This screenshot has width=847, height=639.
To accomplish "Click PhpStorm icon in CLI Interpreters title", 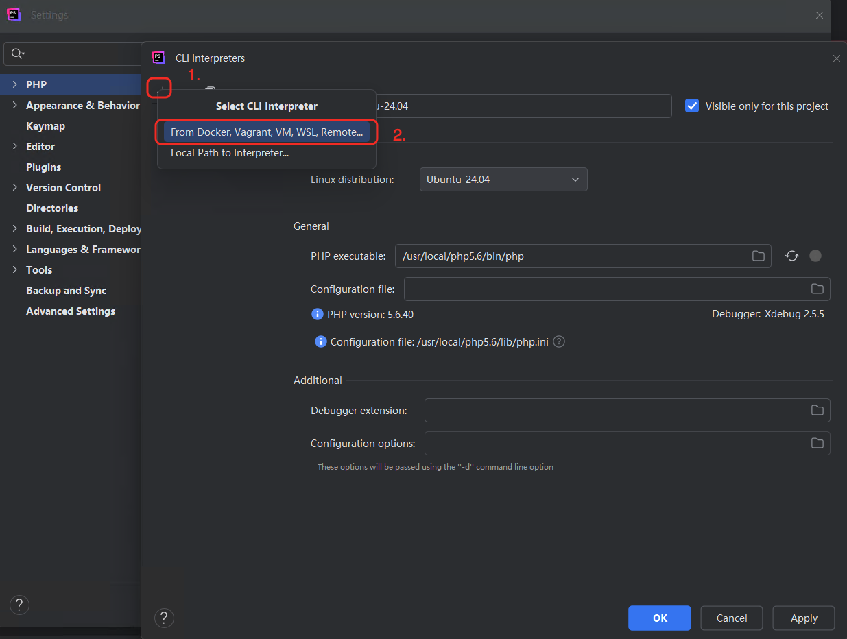I will 159,58.
